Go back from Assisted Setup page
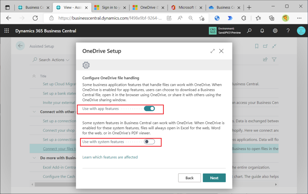308x194 pixels. [x=20, y=46]
